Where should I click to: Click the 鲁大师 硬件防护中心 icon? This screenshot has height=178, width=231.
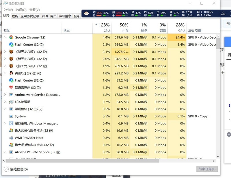11,145
